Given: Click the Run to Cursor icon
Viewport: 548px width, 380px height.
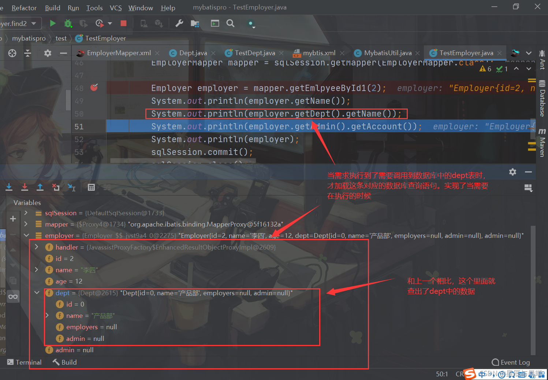Looking at the screenshot, I should coord(71,187).
